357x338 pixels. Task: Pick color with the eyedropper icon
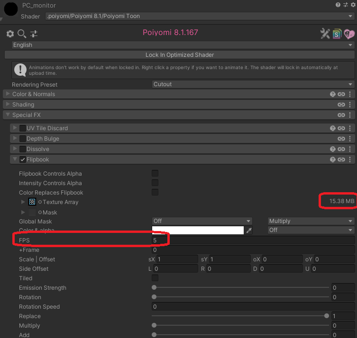click(249, 230)
